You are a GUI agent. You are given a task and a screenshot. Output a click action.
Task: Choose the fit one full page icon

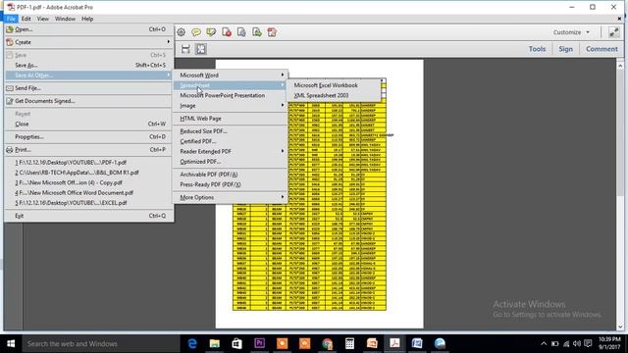200,49
